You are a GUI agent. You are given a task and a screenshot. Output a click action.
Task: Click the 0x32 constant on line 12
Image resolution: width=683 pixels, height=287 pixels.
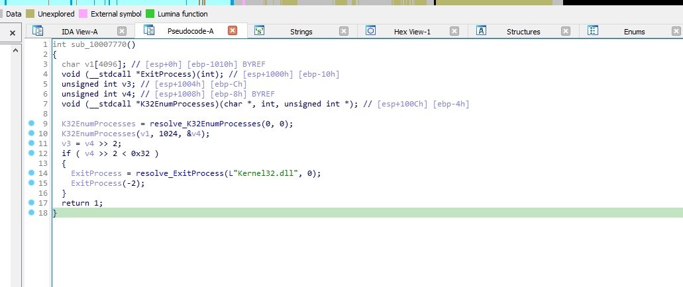tap(140, 153)
